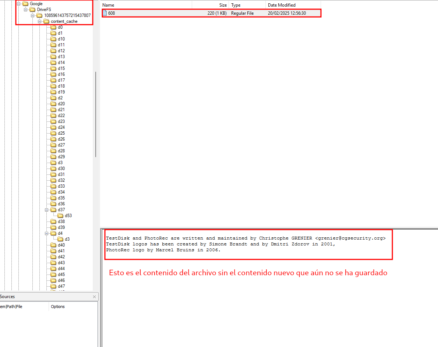438x347 pixels.
Task: Open the d33 folder icon
Action: [53, 186]
